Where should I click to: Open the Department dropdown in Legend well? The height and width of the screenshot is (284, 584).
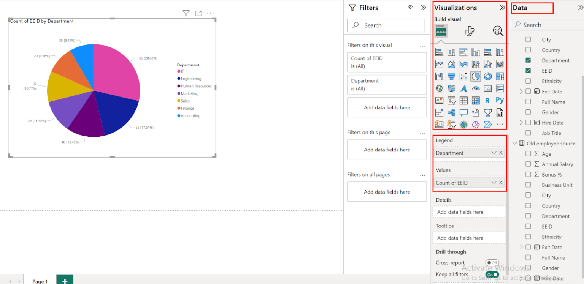click(x=494, y=153)
